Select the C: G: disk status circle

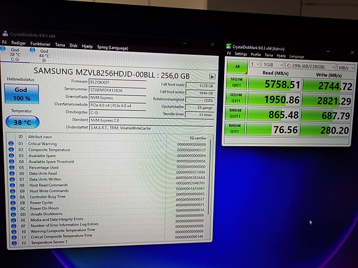(x=3, y=49)
